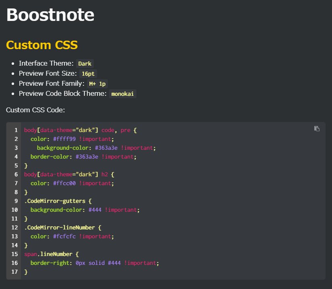Click the 'Dark' inline code value
Screen dimensions: 332x289
click(85, 64)
